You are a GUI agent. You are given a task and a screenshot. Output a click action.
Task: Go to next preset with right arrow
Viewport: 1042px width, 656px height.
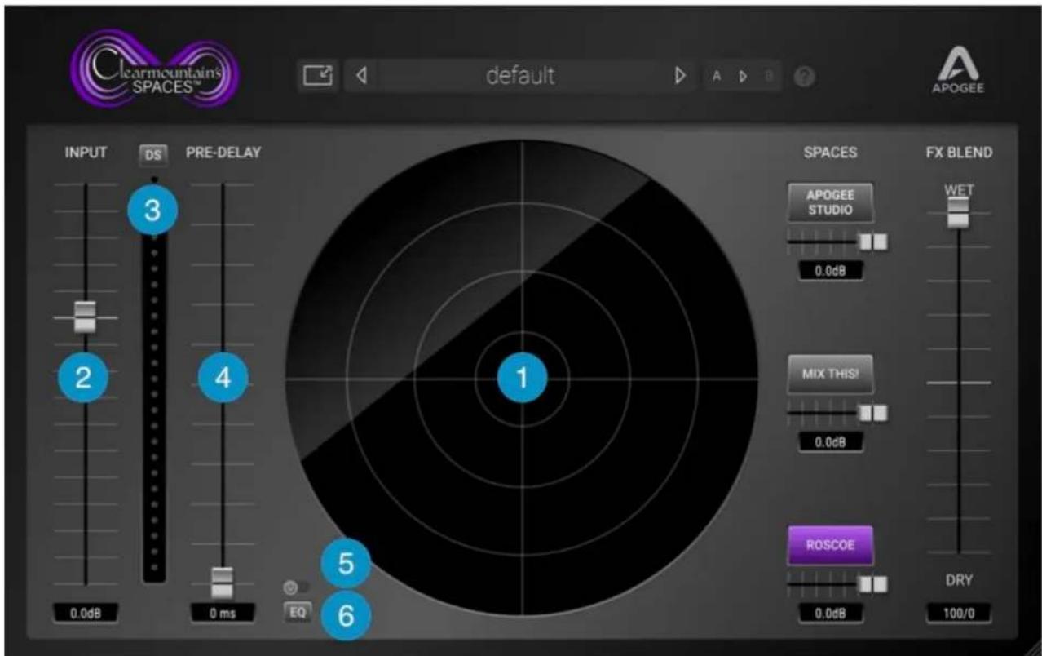pos(679,77)
